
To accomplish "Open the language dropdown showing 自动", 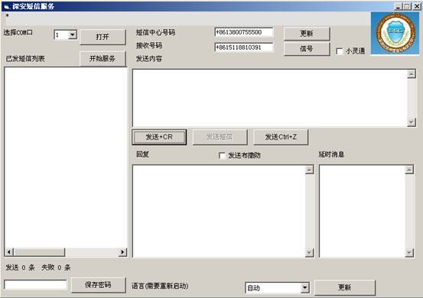I will pyautogui.click(x=305, y=288).
